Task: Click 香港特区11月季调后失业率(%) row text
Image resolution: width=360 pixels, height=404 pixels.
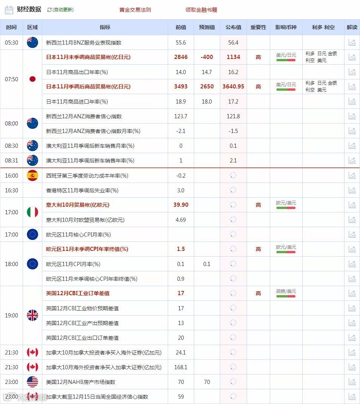Action: [82, 190]
